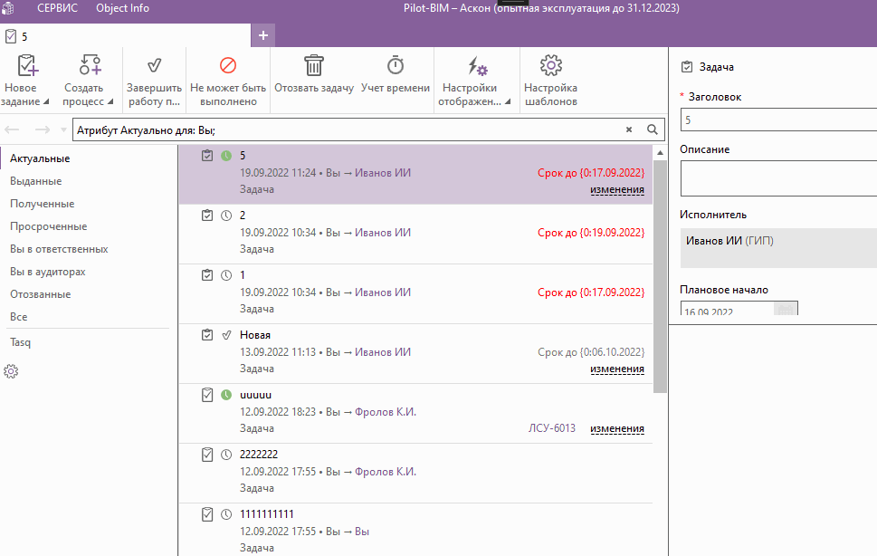This screenshot has width=877, height=556.
Task: Click the sidebar settings gear icon
Action: [x=12, y=371]
